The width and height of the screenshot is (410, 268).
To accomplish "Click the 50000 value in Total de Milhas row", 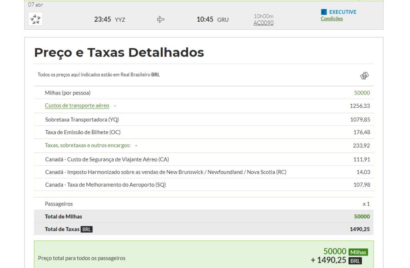I will point(362,216).
